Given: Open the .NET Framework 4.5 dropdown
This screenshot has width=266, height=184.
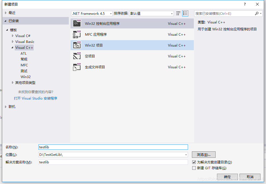Looking at the screenshot, I should pyautogui.click(x=92, y=13).
